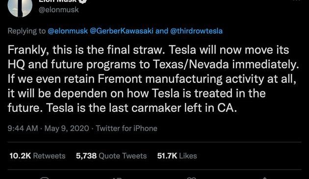The width and height of the screenshot is (309, 179).
Task: Open the Twitter for iPhone source link
Action: [127, 128]
